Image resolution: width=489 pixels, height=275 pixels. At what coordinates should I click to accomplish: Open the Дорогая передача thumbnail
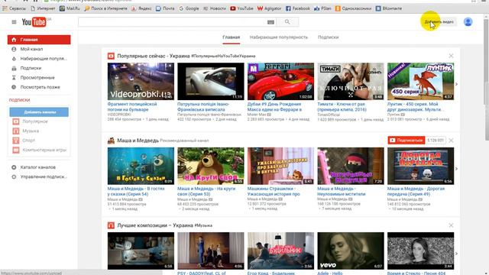[x=421, y=166]
